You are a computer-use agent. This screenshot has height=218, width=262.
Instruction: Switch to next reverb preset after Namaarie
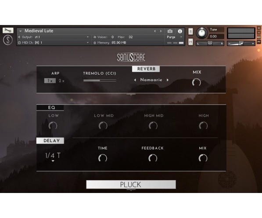[168, 80]
